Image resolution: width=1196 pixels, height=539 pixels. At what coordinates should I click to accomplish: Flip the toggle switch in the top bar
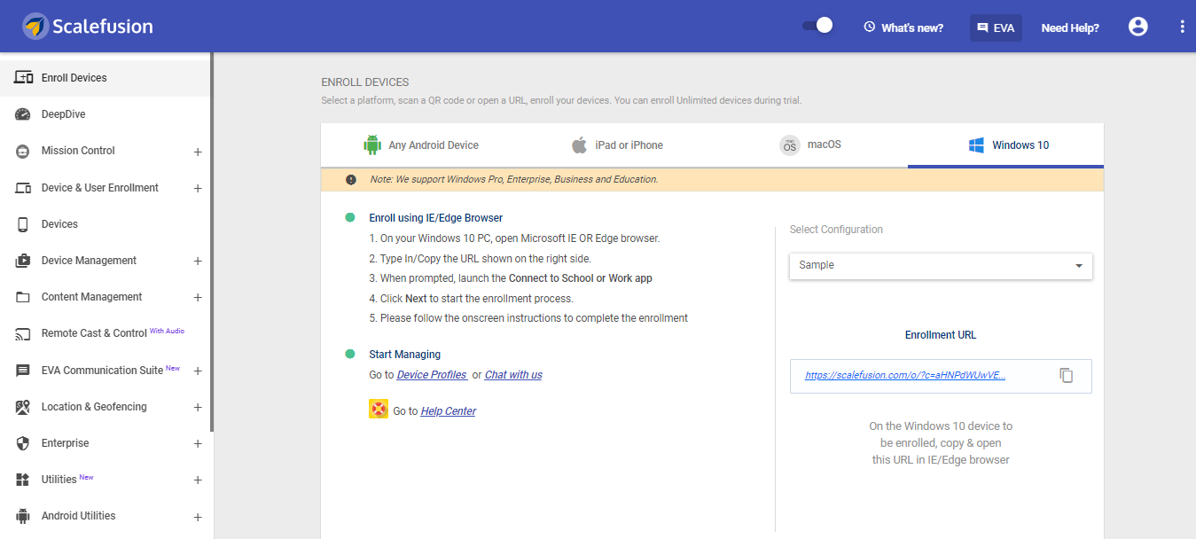tap(816, 26)
